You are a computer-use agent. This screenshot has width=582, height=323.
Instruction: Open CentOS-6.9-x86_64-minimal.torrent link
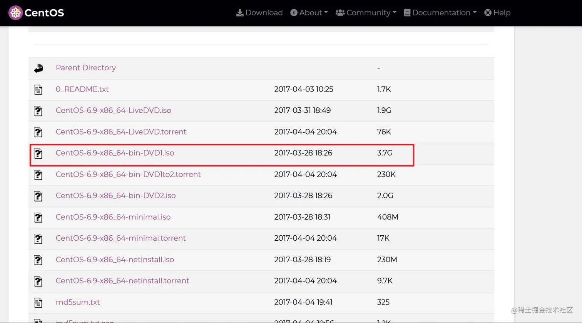pyautogui.click(x=121, y=238)
